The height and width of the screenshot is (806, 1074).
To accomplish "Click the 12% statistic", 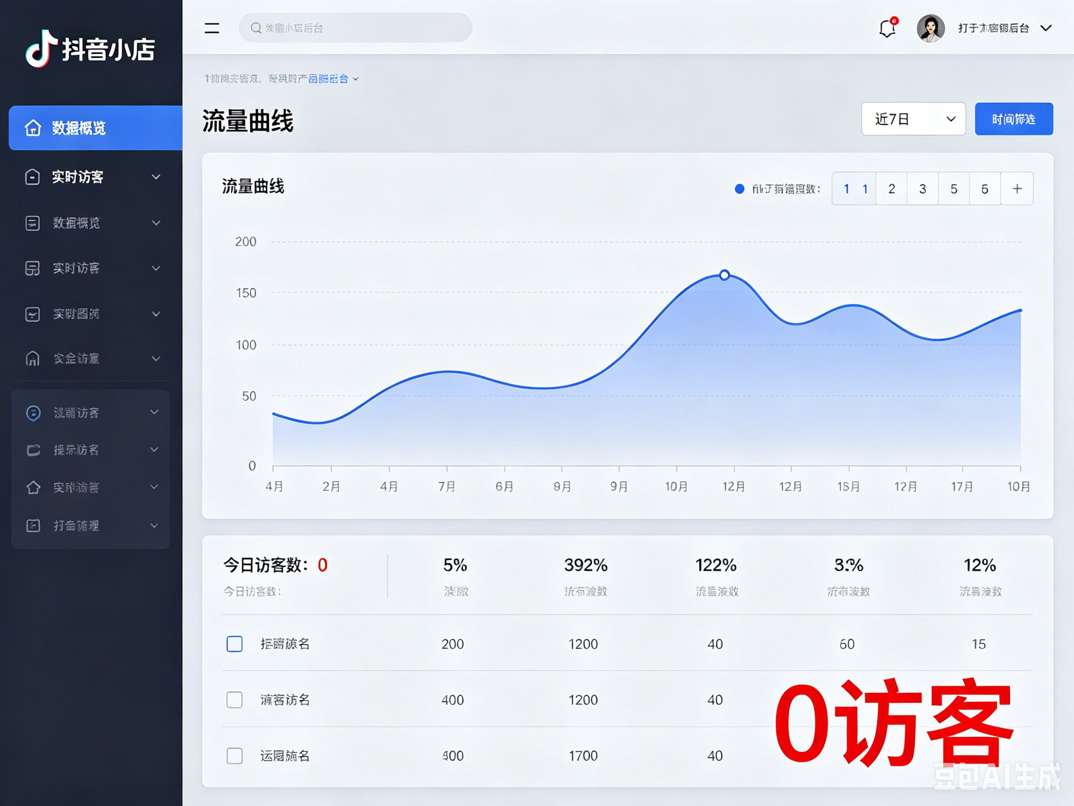I will [980, 565].
